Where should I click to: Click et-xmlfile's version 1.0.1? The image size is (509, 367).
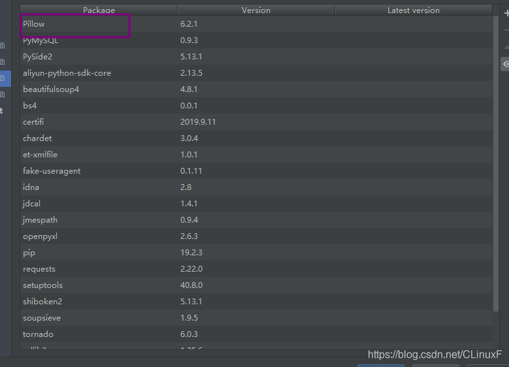click(189, 155)
